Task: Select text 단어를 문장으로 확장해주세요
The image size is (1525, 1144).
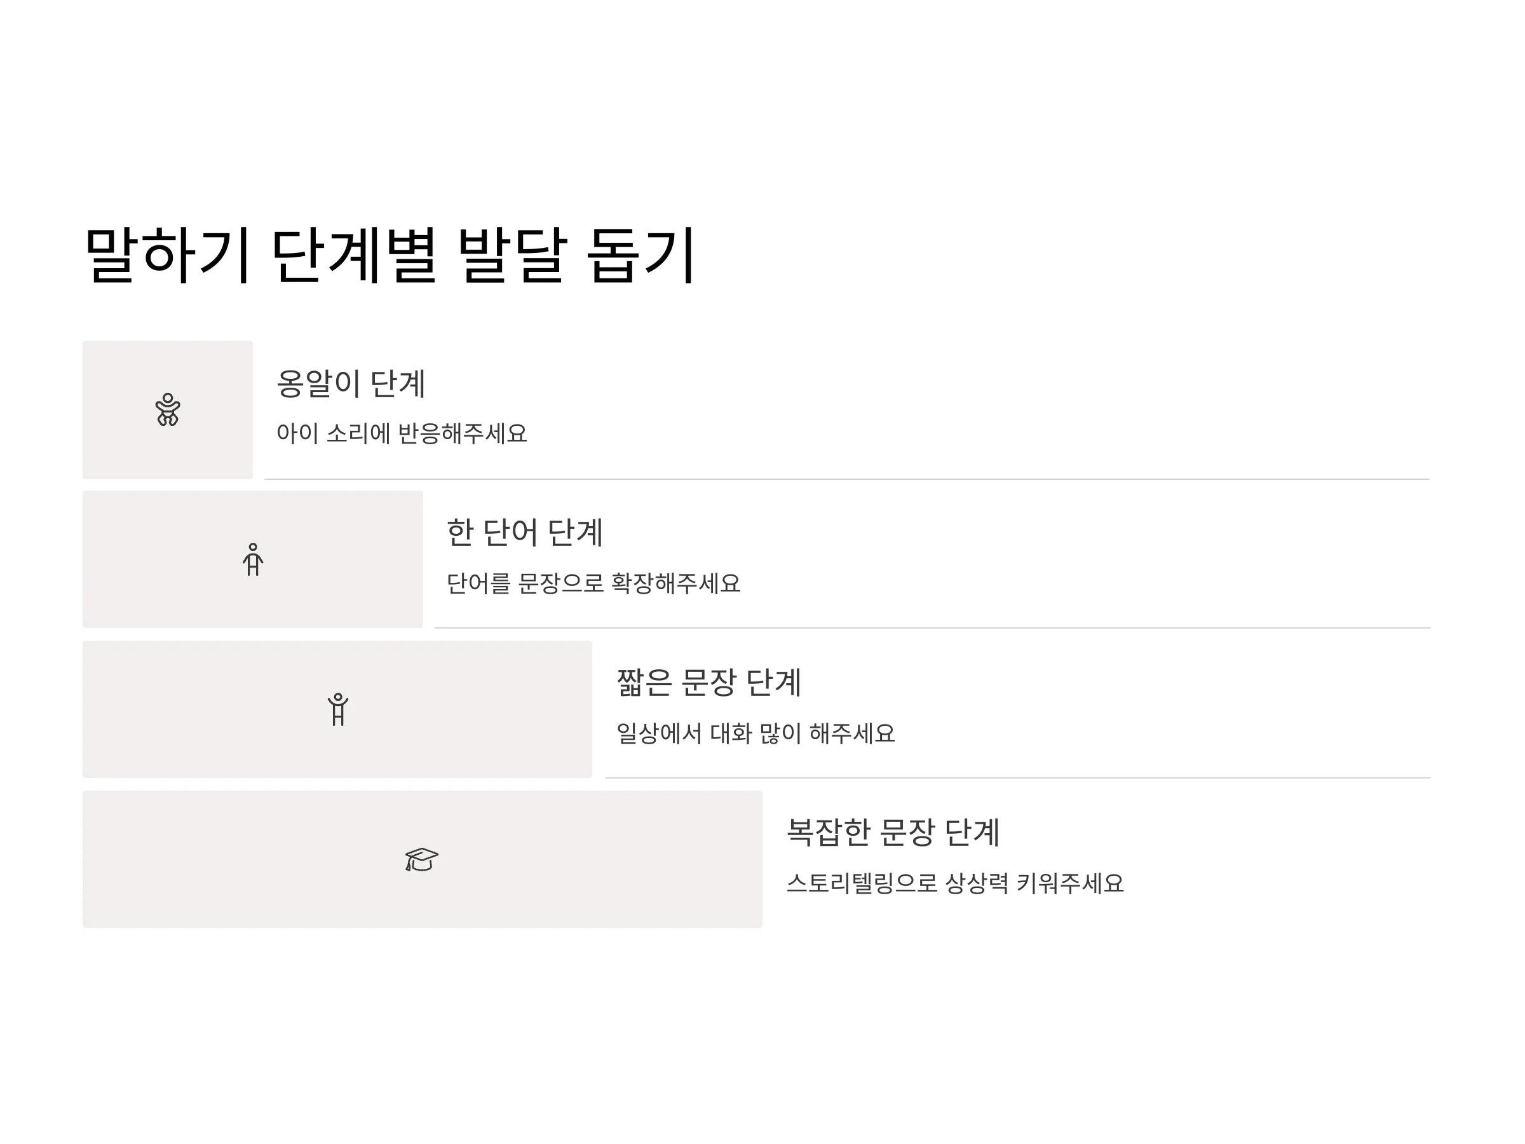Action: coord(593,583)
